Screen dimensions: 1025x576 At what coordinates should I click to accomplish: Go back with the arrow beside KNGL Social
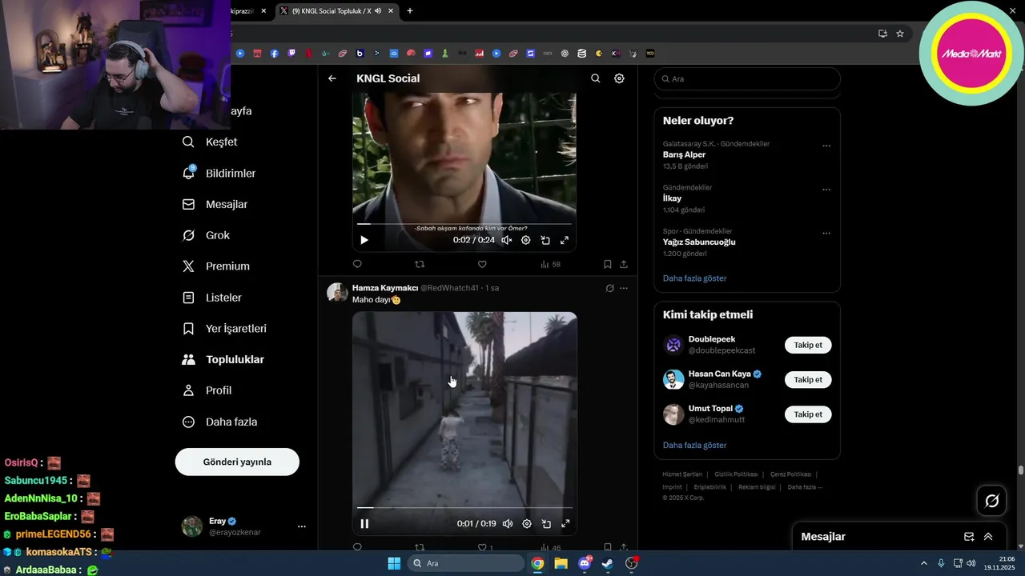pyautogui.click(x=332, y=78)
